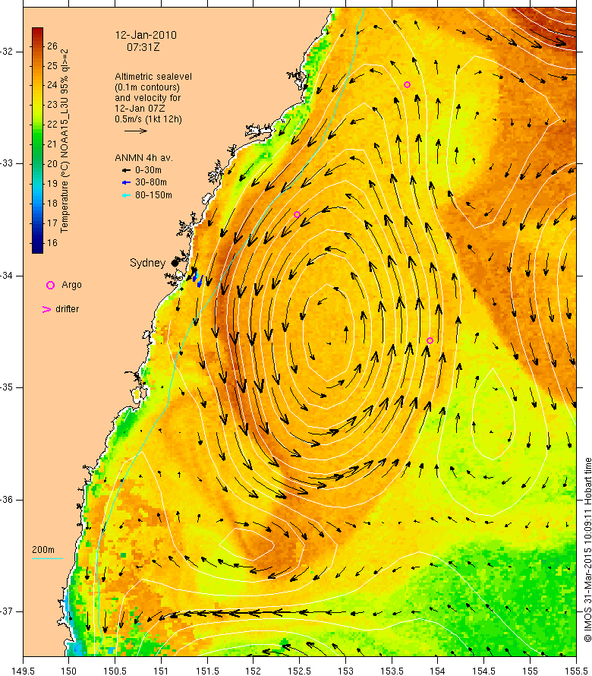The width and height of the screenshot is (592, 676).
Task: Click the 150 longitude tick label
Action: [68, 671]
